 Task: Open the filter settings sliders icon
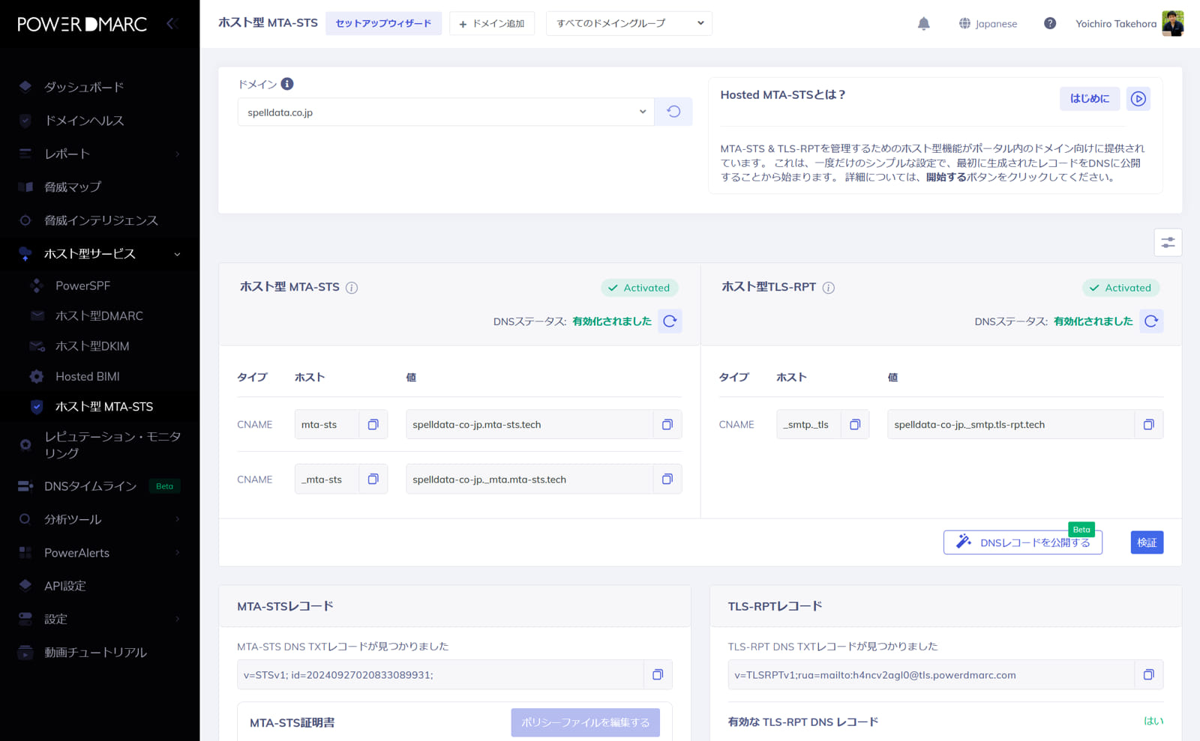(x=1168, y=242)
